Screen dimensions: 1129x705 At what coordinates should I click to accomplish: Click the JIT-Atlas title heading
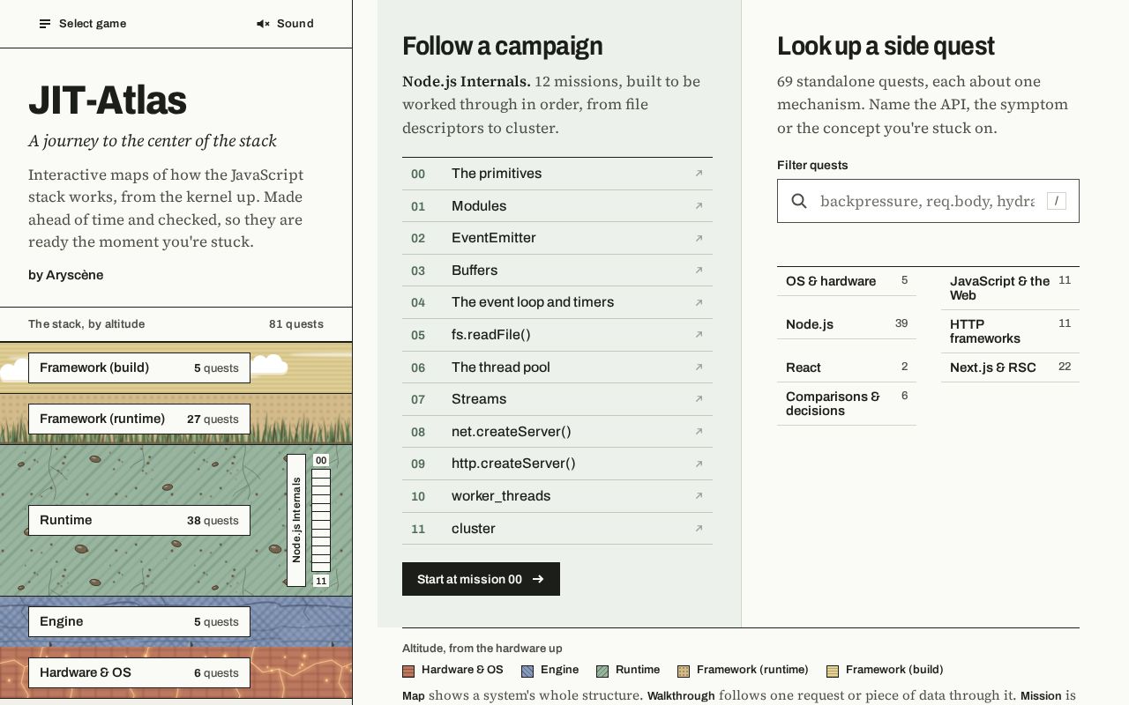tap(108, 100)
